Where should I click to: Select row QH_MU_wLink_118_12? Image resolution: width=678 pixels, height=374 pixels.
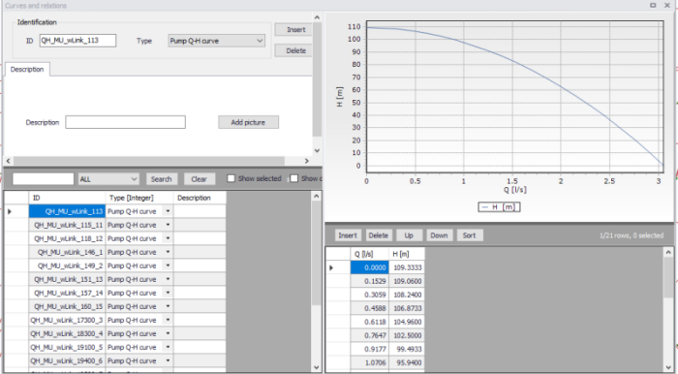(x=68, y=238)
